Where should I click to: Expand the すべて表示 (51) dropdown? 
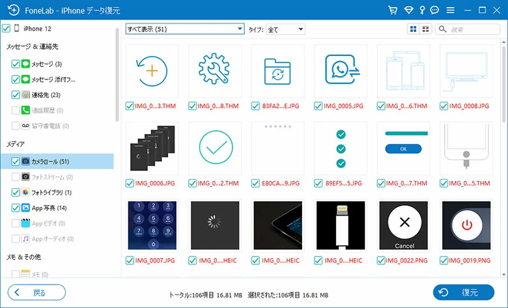(185, 29)
